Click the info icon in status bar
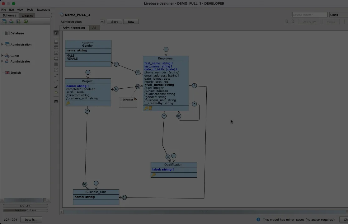The image size is (348, 224). coord(258,219)
